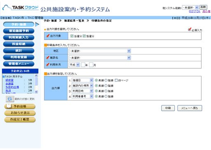The height and width of the screenshot is (150, 211).
Task: Click the purple link right of ログアウト
Action: (206, 11)
